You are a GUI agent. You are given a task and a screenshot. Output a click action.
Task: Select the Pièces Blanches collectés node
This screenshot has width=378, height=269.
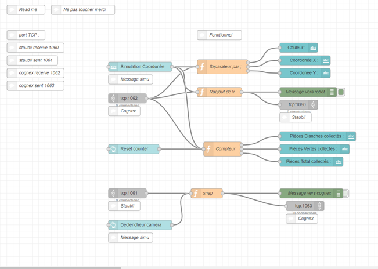[x=315, y=136]
